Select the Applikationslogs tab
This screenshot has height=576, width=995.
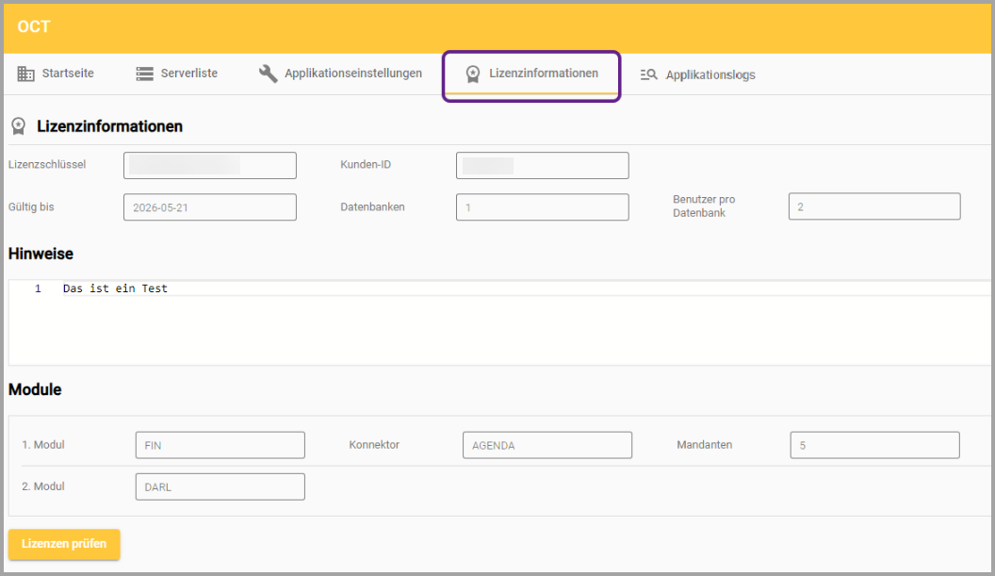pos(710,74)
